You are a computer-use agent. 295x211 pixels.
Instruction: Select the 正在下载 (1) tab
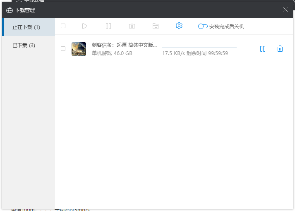[x=29, y=27]
